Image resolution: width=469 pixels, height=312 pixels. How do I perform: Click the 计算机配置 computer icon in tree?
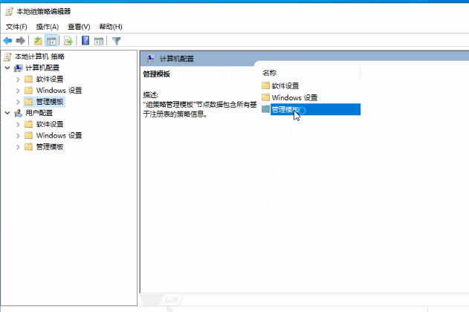[x=19, y=68]
